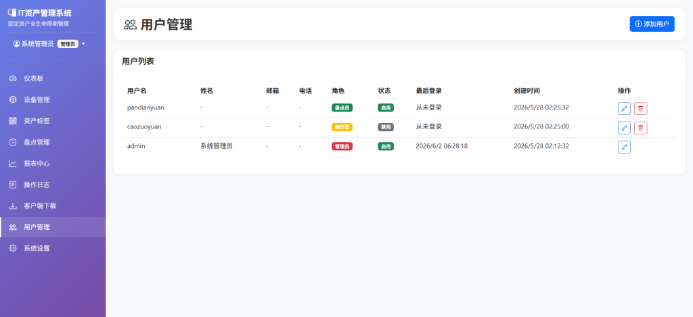Screen dimensions: 693x317
Task: Click the 盘点管理 clipboard icon
Action: [13, 142]
